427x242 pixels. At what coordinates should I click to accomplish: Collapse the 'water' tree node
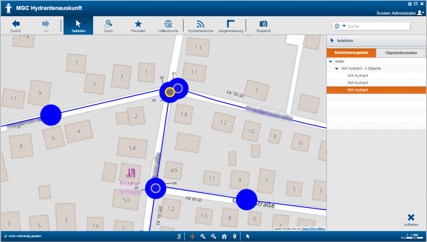coord(330,61)
